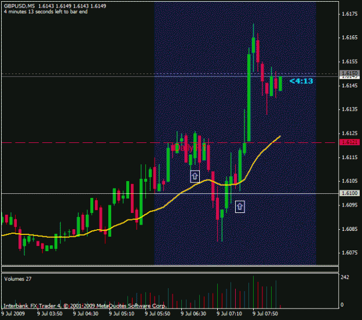The width and height of the screenshot is (362, 320).
Task: Select the red 1.6121 pivot price tag
Action: [349, 142]
